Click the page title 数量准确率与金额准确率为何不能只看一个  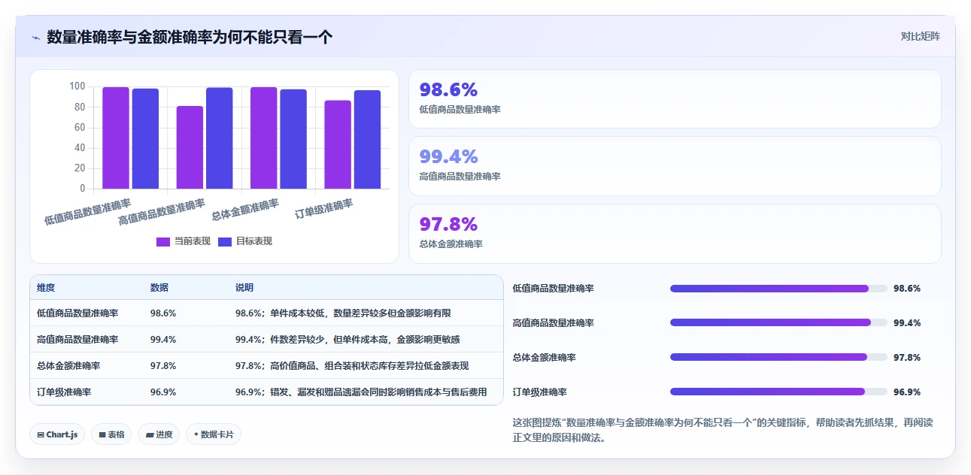point(190,37)
